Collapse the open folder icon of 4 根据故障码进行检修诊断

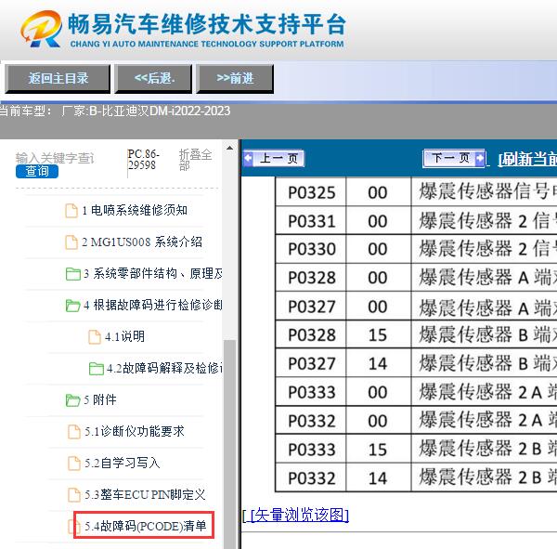coord(72,306)
